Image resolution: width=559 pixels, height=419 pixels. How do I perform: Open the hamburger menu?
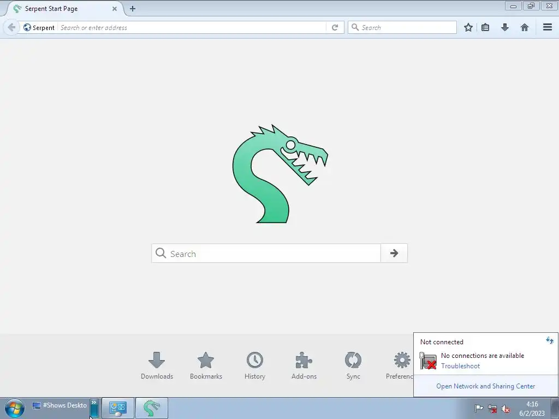pyautogui.click(x=548, y=27)
